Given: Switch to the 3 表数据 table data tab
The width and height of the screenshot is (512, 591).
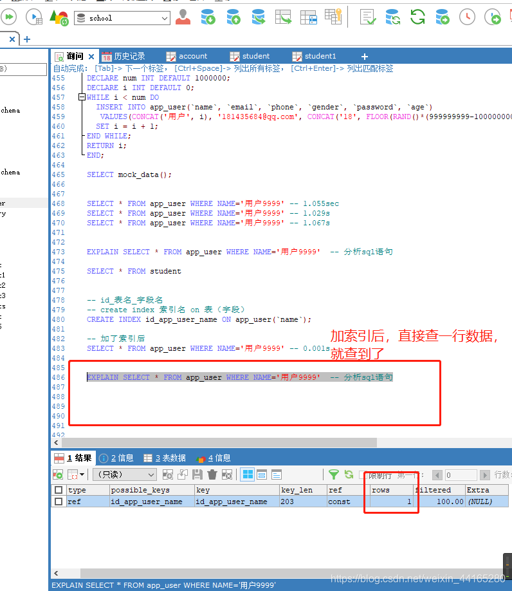Looking at the screenshot, I should (165, 458).
